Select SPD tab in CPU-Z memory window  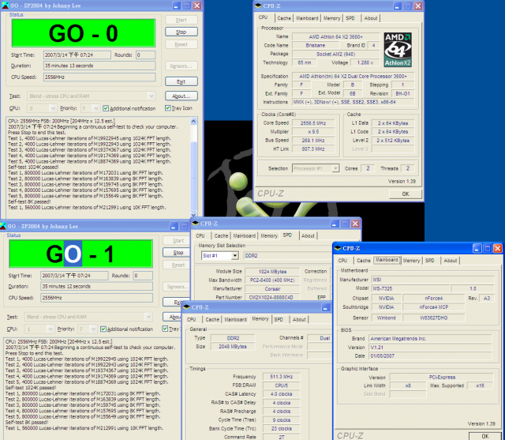click(279, 319)
